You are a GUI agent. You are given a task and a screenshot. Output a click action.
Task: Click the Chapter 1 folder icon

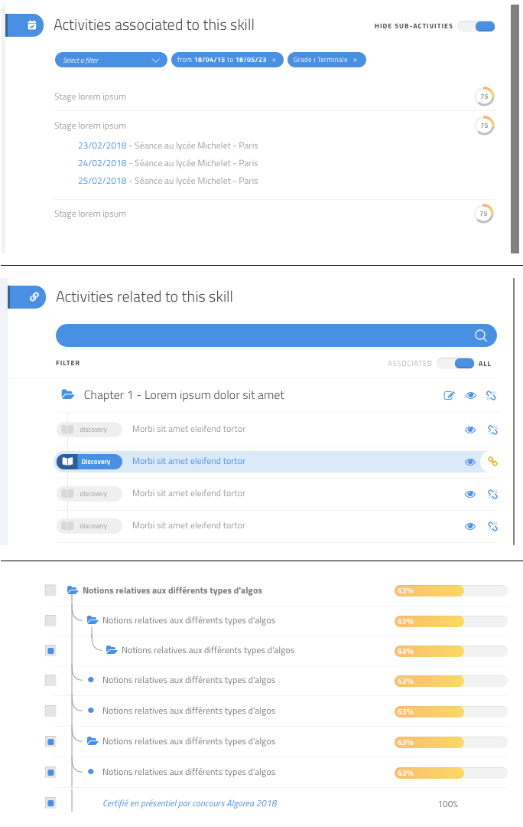click(x=68, y=395)
